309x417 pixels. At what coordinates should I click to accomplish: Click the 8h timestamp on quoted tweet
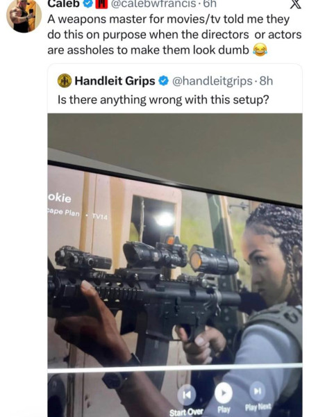pos(266,81)
